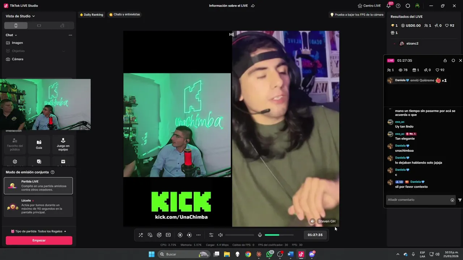This screenshot has height=260, width=463.
Task: Open the Guía interaction tool
Action: 39,144
